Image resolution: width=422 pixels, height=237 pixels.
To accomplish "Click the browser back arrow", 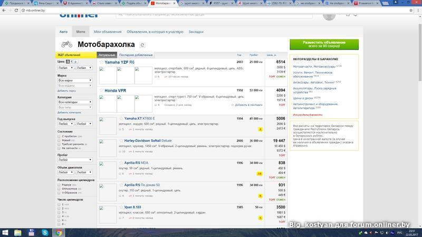I will pyautogui.click(x=4, y=10).
